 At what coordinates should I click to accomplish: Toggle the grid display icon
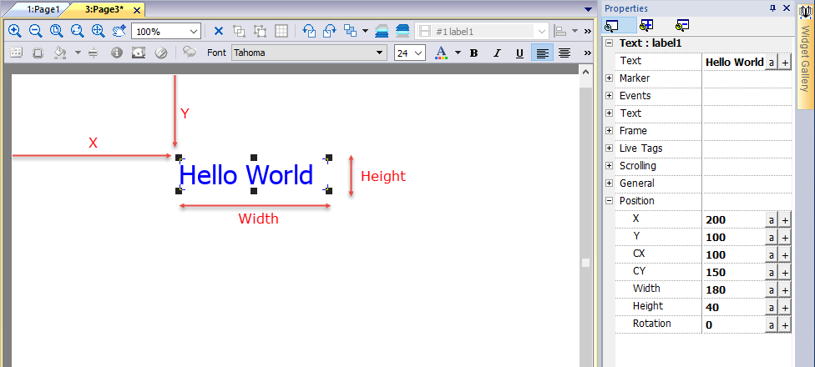[282, 31]
